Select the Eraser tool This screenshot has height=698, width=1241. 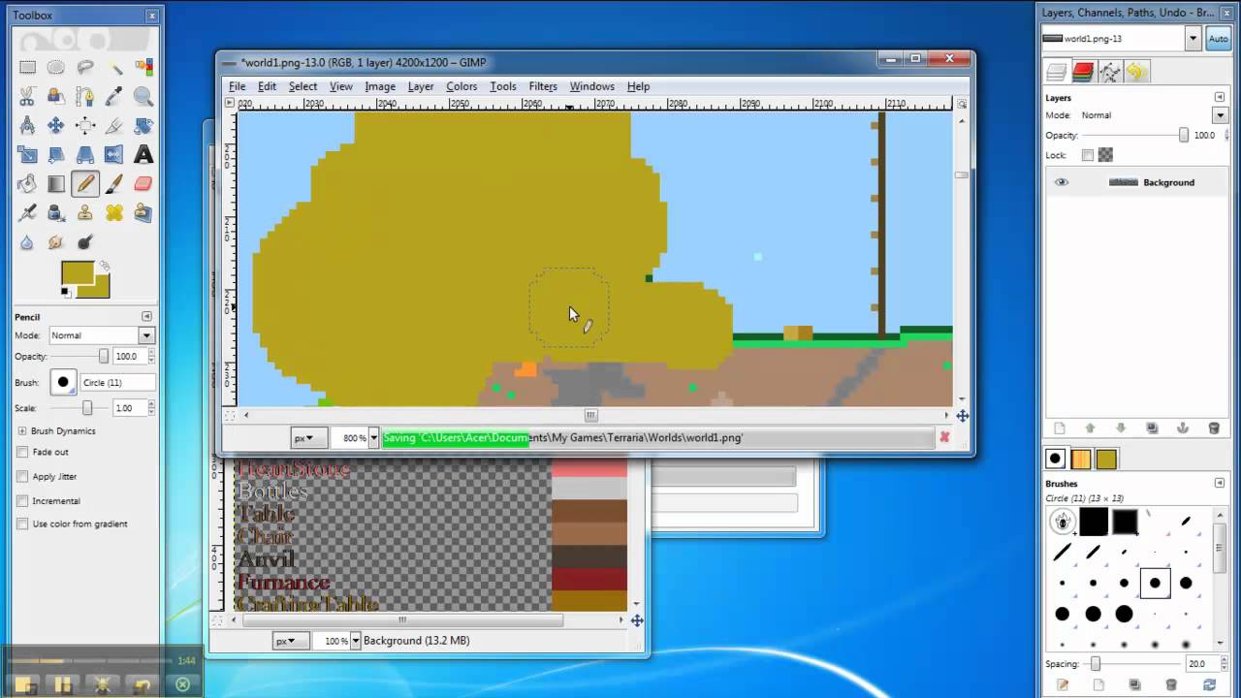pos(143,183)
